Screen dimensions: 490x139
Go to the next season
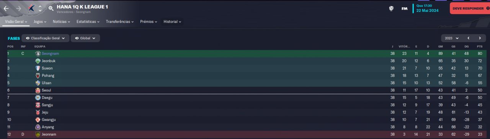point(480,38)
